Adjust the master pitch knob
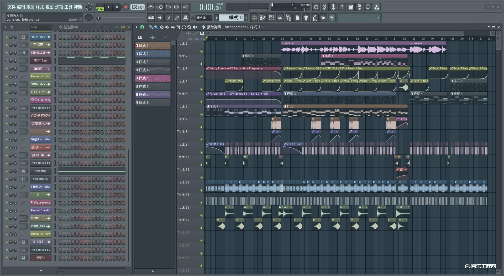The image size is (504, 276). pos(89,18)
